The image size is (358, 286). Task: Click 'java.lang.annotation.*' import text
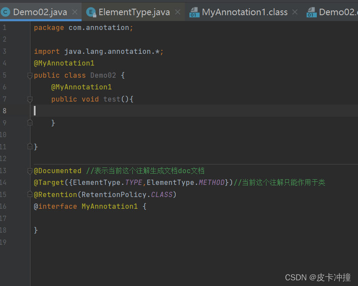click(112, 51)
